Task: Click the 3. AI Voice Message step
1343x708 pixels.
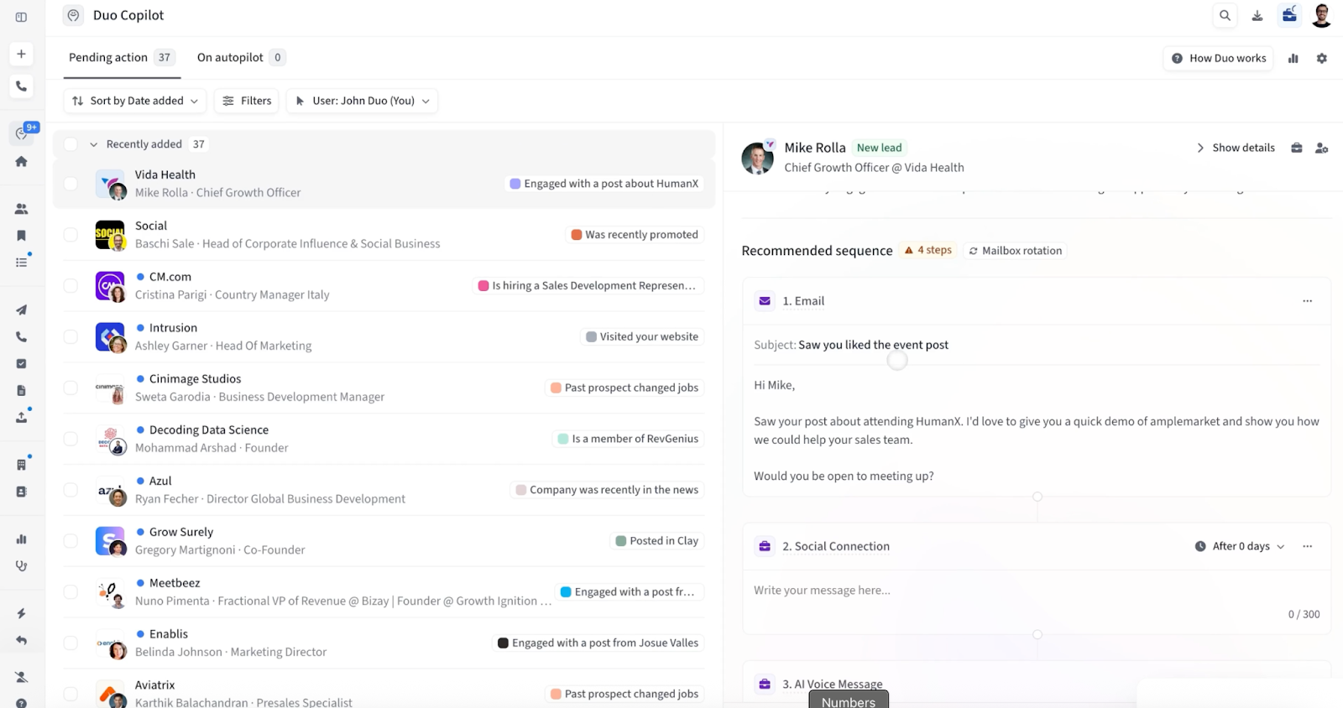Action: [x=833, y=684]
